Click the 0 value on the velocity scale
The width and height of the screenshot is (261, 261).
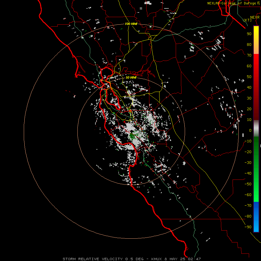point(250,130)
